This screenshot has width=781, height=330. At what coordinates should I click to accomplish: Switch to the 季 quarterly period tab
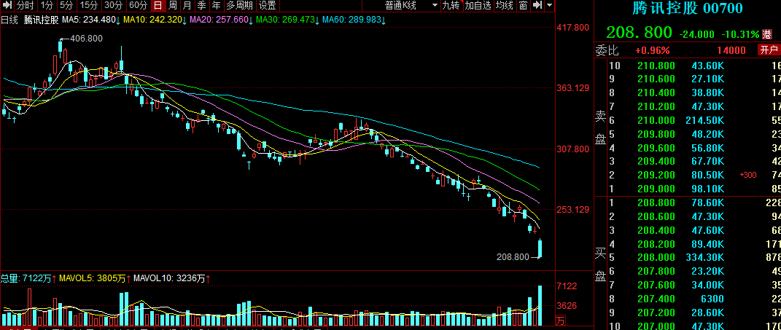[202, 6]
